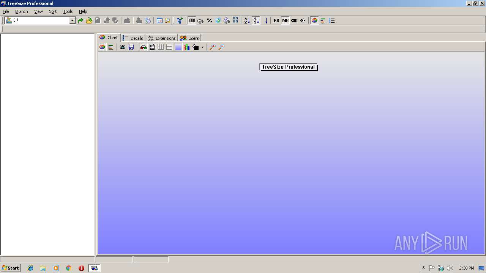Zoom out the chart with magnifier minus
Screen dimensions: 486x273
pyautogui.click(x=221, y=47)
